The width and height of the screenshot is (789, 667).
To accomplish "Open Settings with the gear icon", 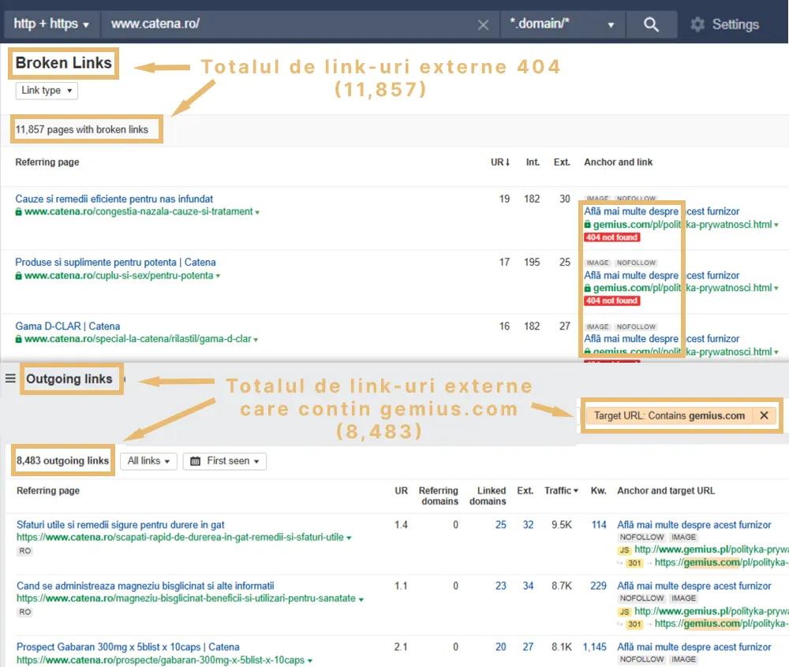I will point(697,24).
